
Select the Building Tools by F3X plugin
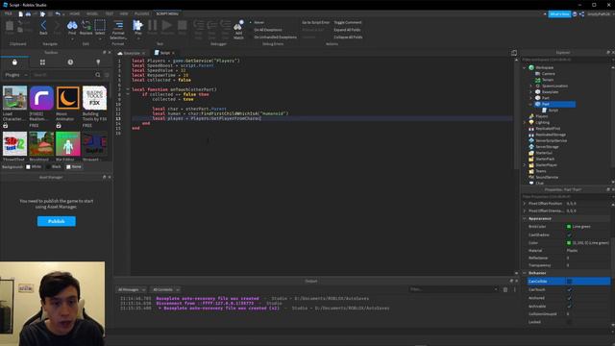pyautogui.click(x=94, y=98)
